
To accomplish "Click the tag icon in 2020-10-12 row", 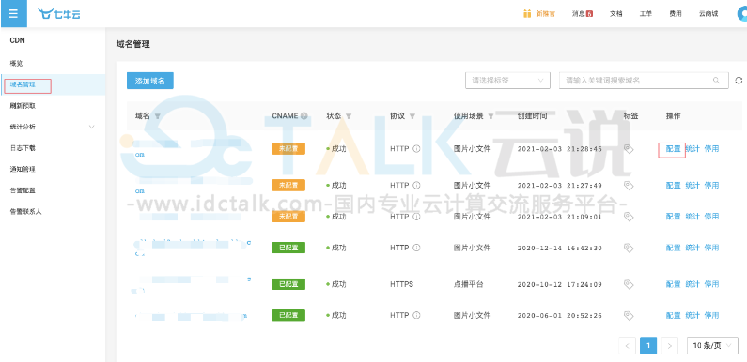I will pos(629,284).
